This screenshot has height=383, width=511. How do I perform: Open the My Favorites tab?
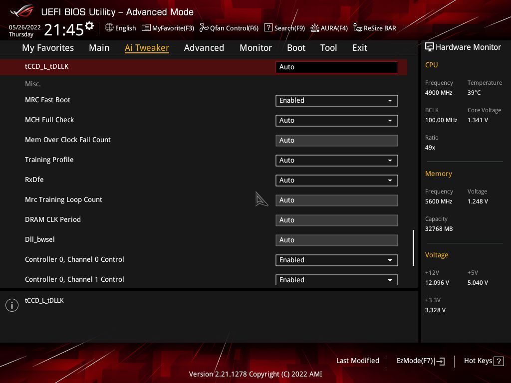[48, 48]
